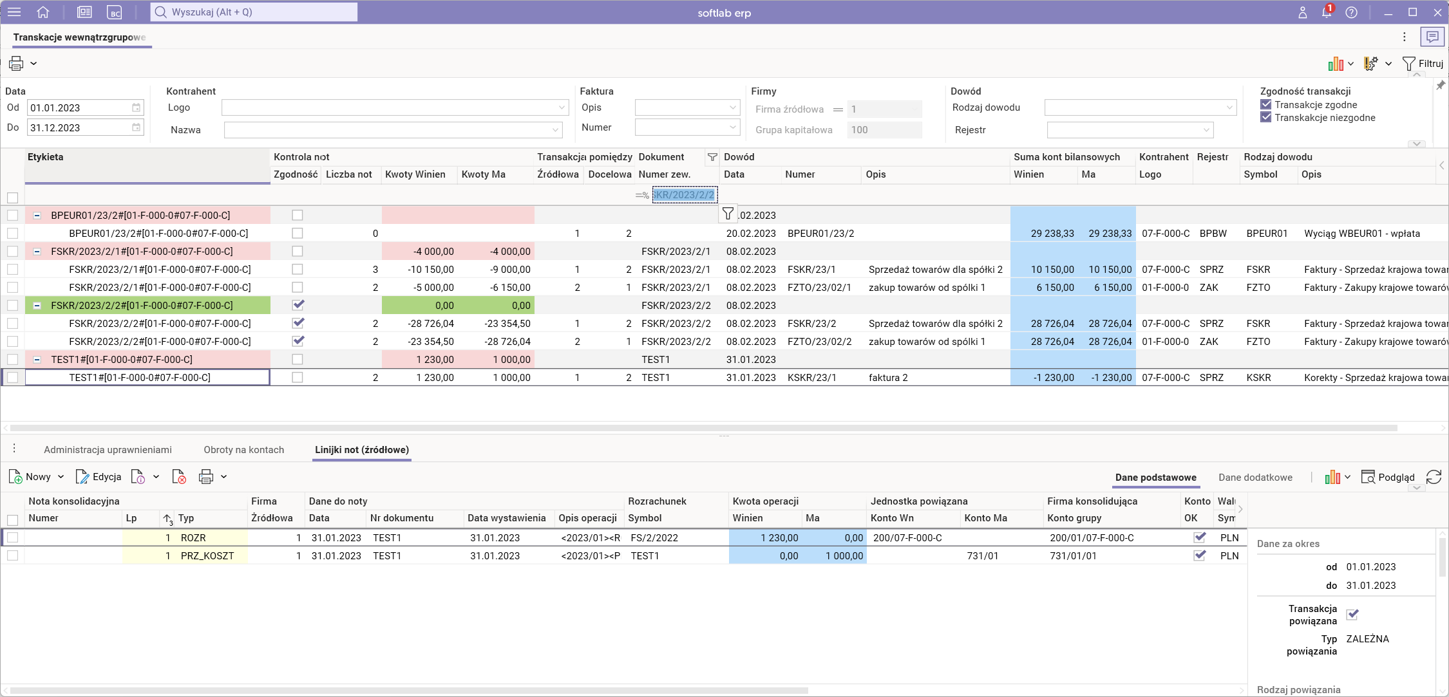Click the Filtruj button
Image resolution: width=1449 pixels, height=697 pixels.
pos(1423,63)
